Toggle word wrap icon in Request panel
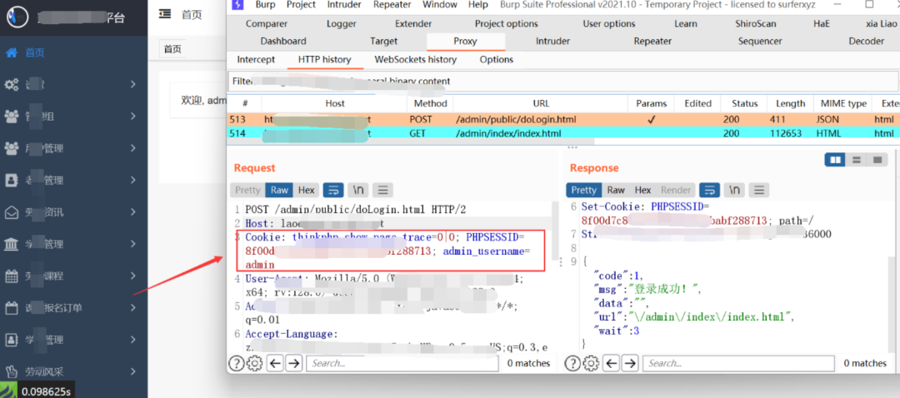The width and height of the screenshot is (900, 398). (x=333, y=190)
